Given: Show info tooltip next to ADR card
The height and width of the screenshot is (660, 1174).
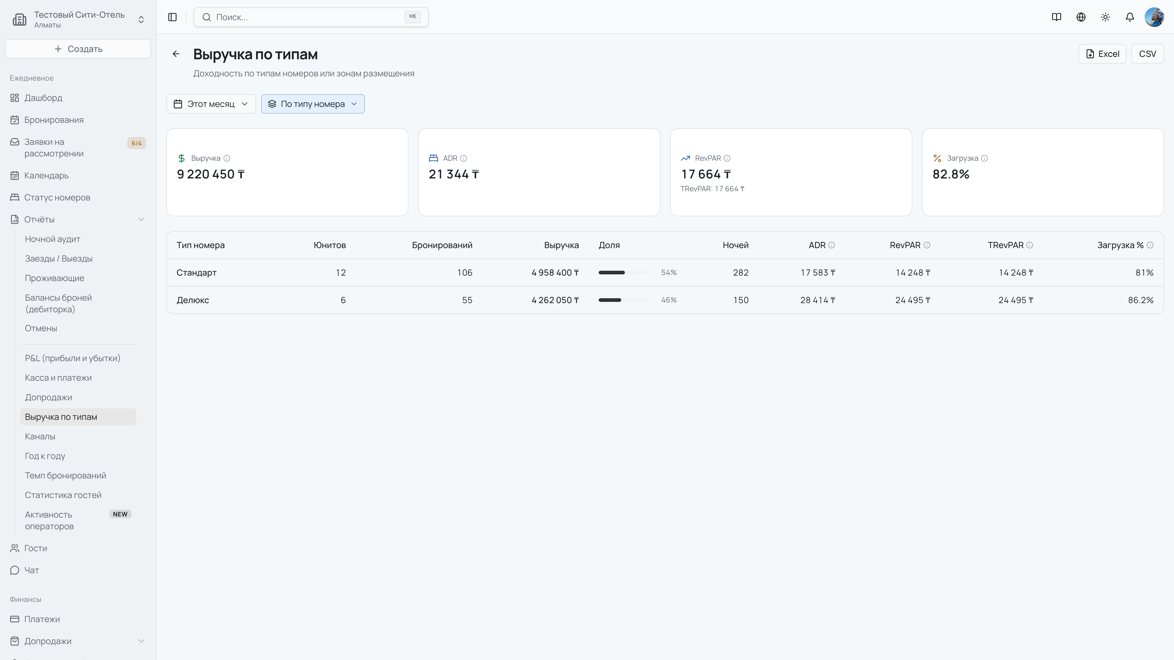Looking at the screenshot, I should [463, 158].
